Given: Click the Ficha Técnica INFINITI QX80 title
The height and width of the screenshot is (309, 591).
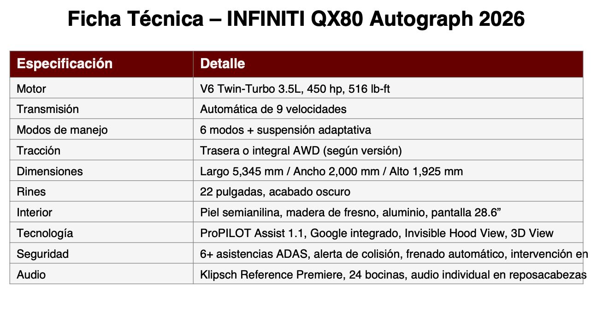Looking at the screenshot, I should pyautogui.click(x=295, y=20).
